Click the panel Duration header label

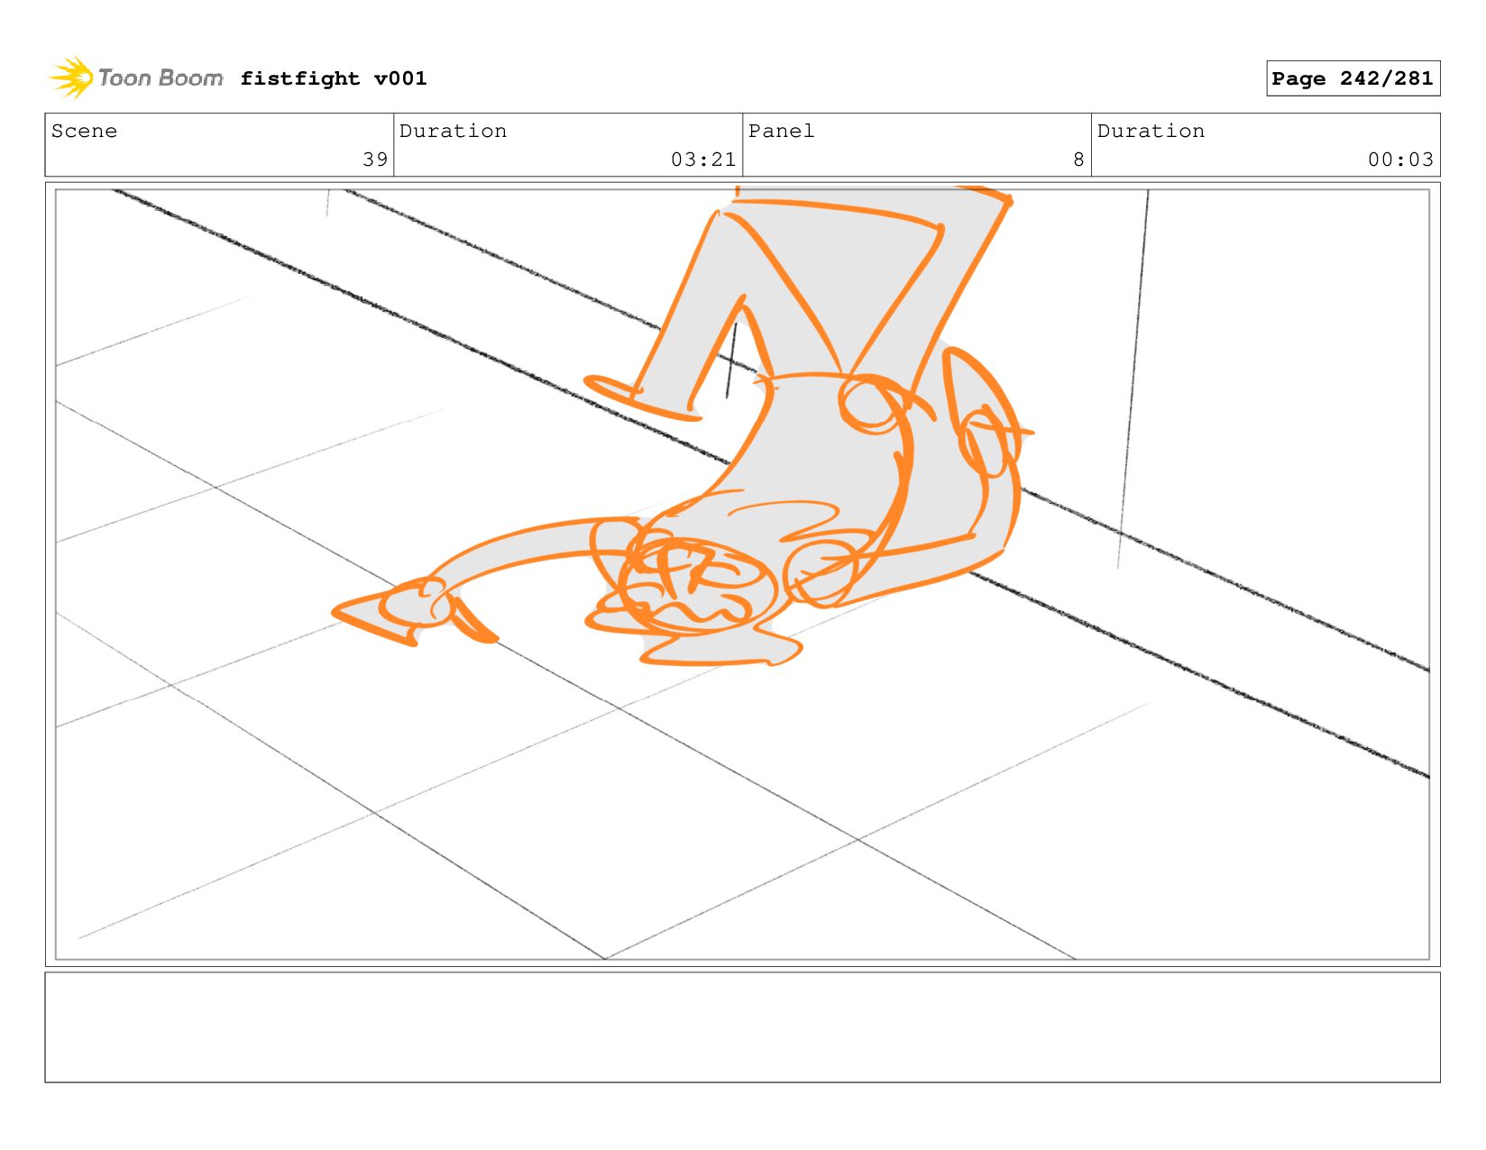pos(1151,131)
